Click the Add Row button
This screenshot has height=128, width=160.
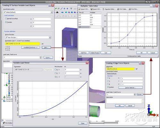click(x=84, y=53)
